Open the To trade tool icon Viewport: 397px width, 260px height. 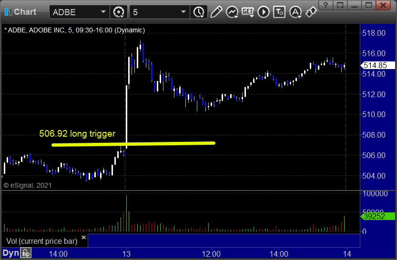coord(279,12)
